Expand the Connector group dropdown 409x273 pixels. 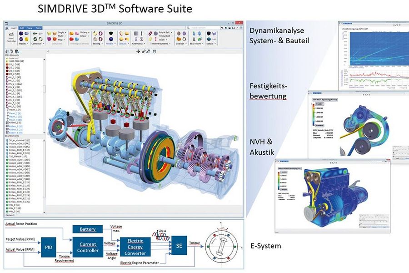point(37,44)
